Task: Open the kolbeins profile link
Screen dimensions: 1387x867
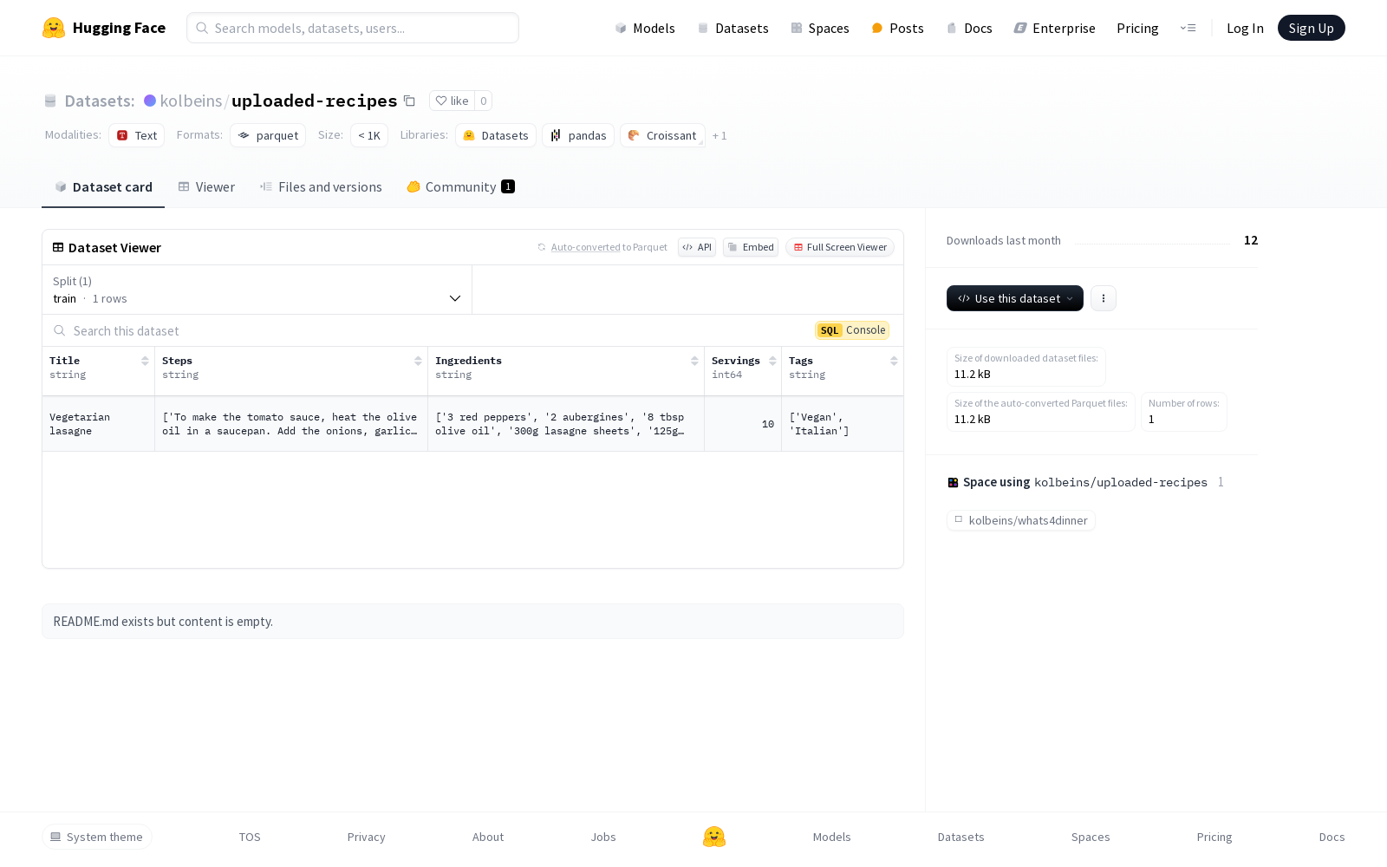Action: (191, 101)
